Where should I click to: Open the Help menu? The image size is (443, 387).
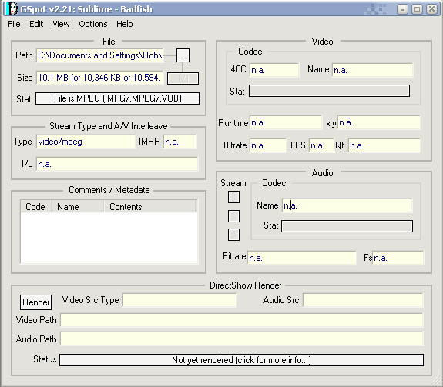(124, 24)
